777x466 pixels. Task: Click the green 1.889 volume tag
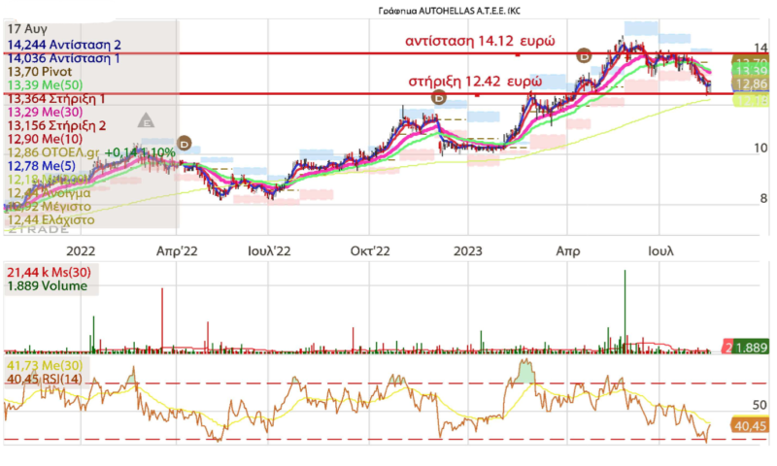click(753, 347)
